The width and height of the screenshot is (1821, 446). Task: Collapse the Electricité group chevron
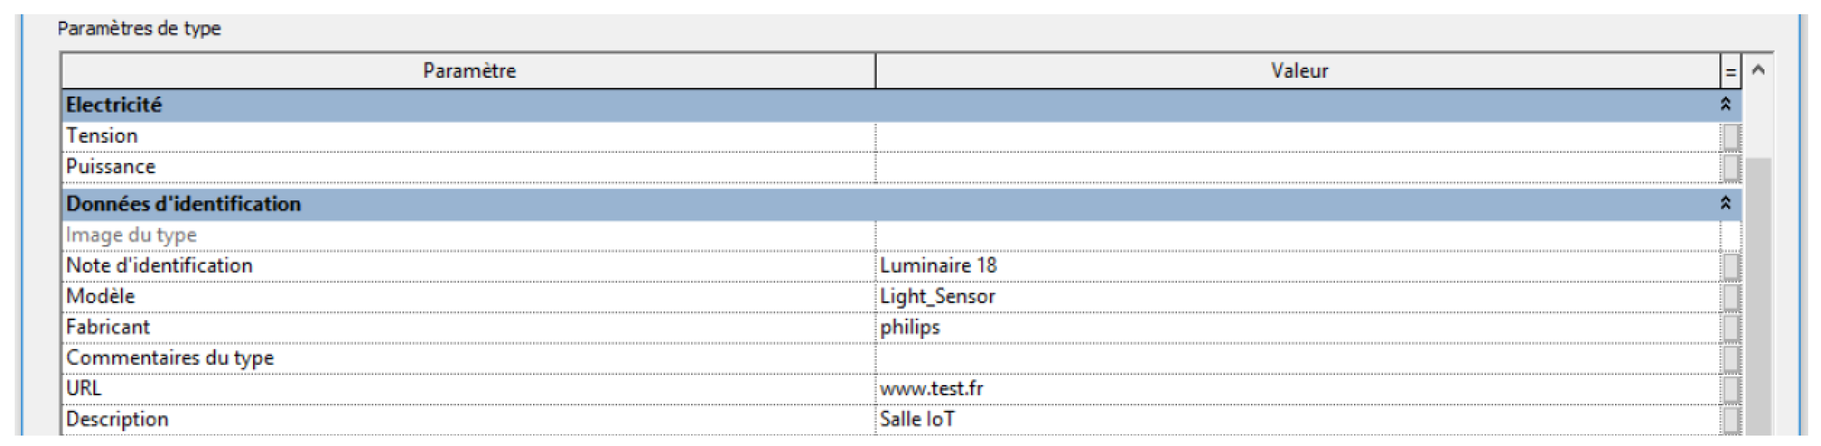(x=1725, y=104)
